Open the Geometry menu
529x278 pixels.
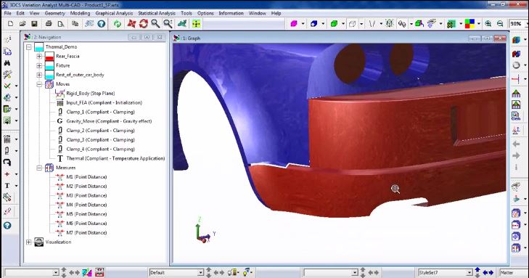click(54, 13)
